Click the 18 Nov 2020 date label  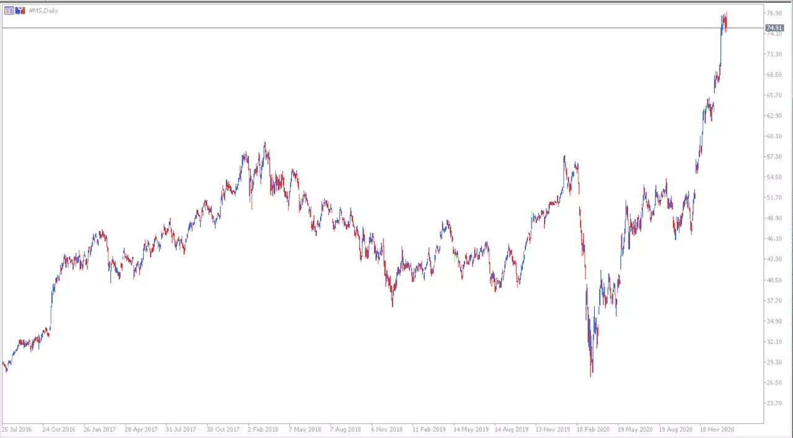(x=717, y=429)
